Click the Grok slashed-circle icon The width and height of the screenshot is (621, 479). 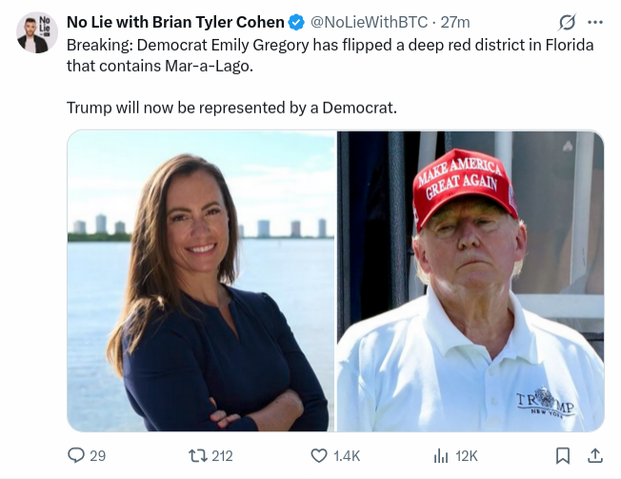coord(568,22)
